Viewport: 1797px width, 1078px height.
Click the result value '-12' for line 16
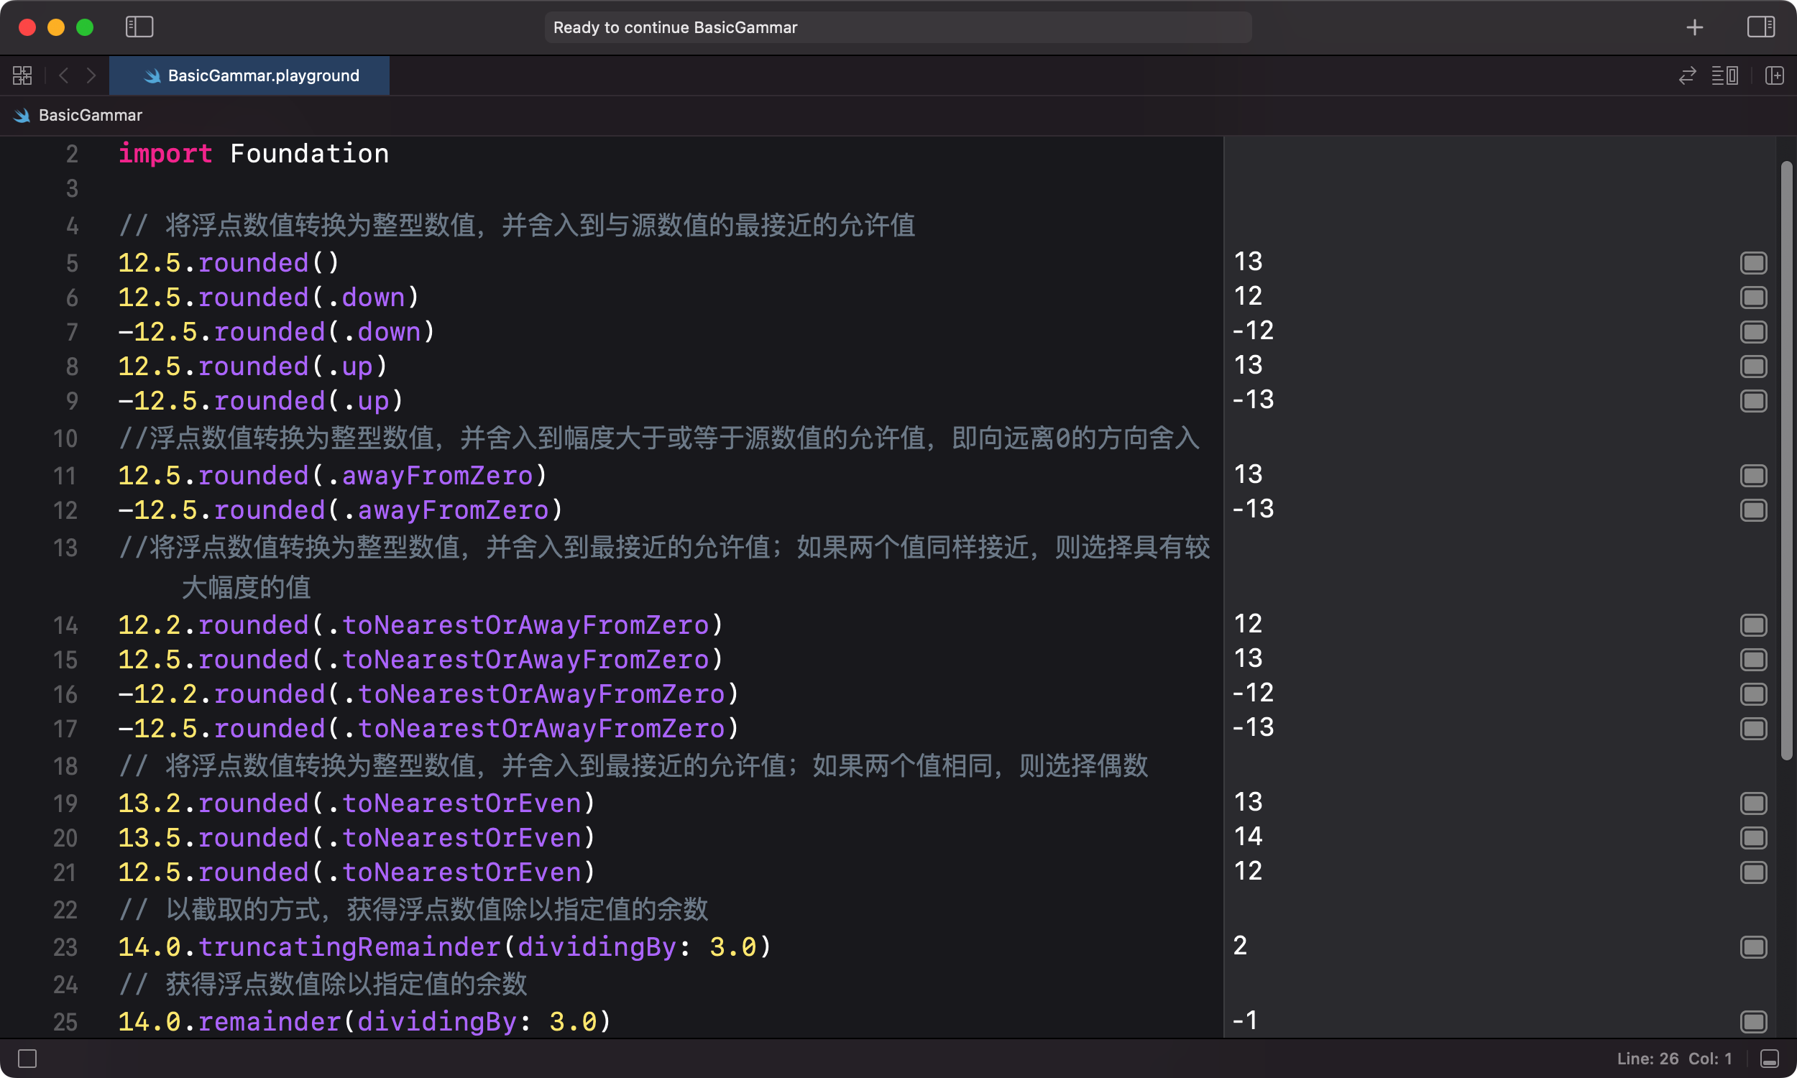[1253, 693]
